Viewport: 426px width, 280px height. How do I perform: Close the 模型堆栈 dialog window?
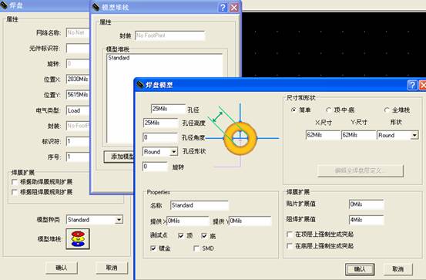[x=234, y=8]
